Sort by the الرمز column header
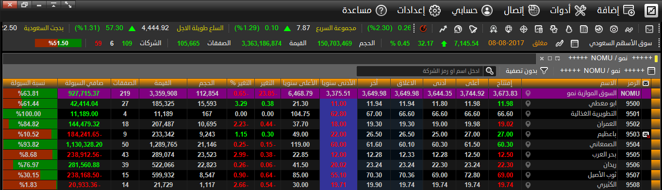The height and width of the screenshot is (190, 662). pyautogui.click(x=629, y=83)
